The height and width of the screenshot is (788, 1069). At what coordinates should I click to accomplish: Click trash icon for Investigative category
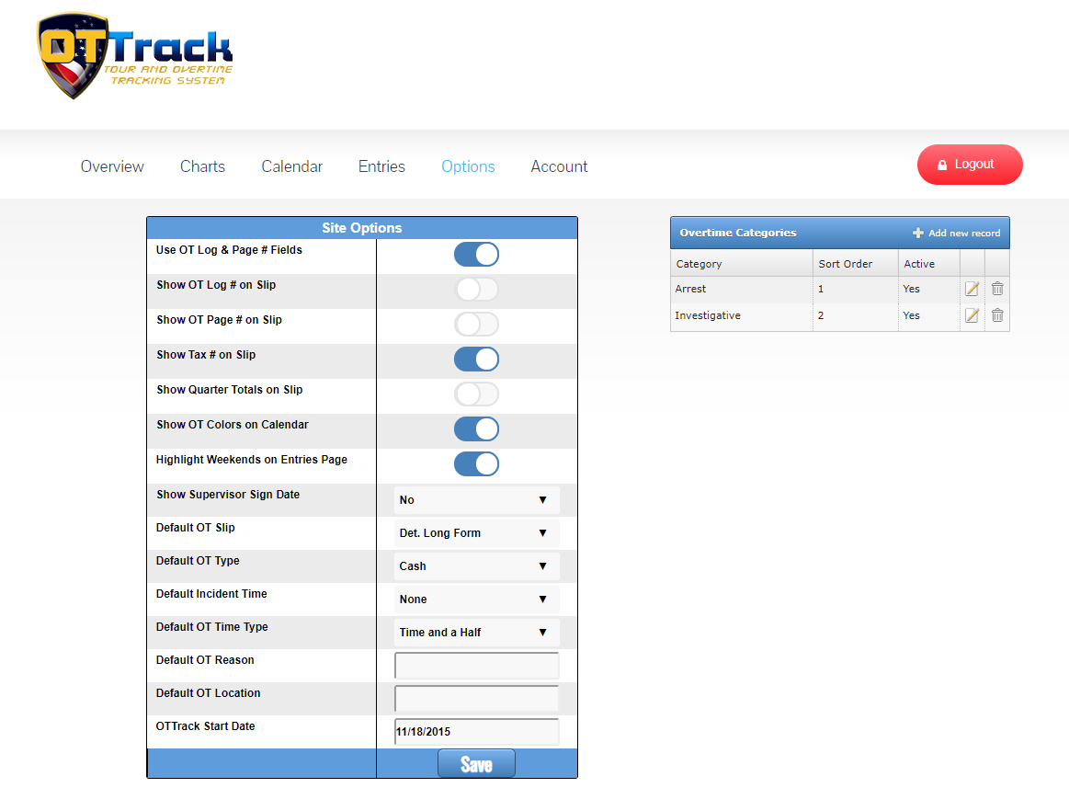pyautogui.click(x=997, y=315)
